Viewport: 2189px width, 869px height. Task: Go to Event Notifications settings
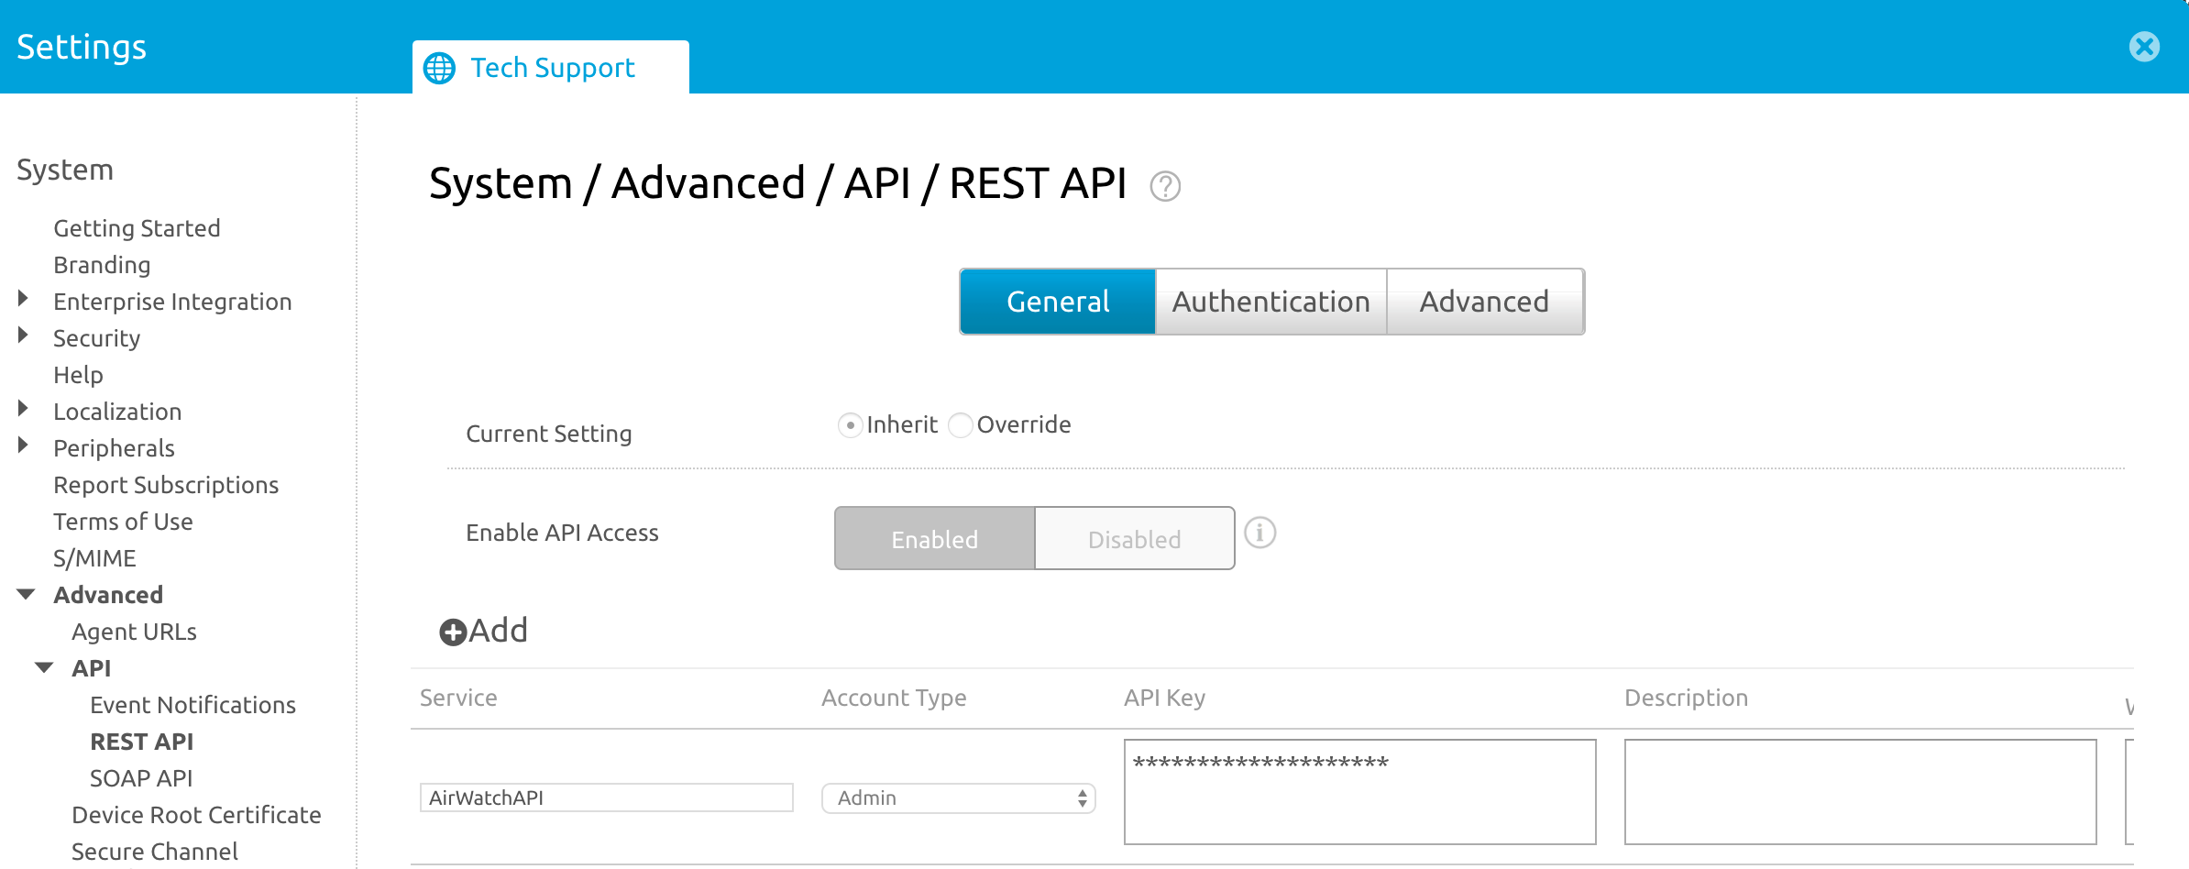click(192, 705)
